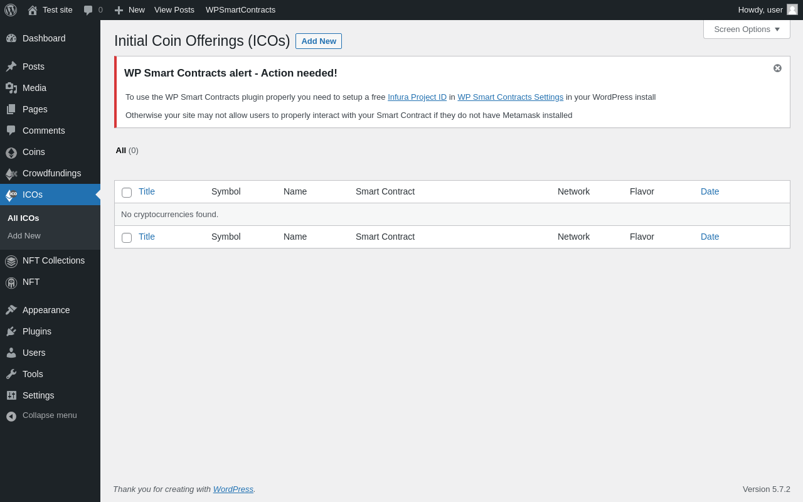Click the Dashboard gauge icon
The width and height of the screenshot is (803, 502).
pos(11,38)
